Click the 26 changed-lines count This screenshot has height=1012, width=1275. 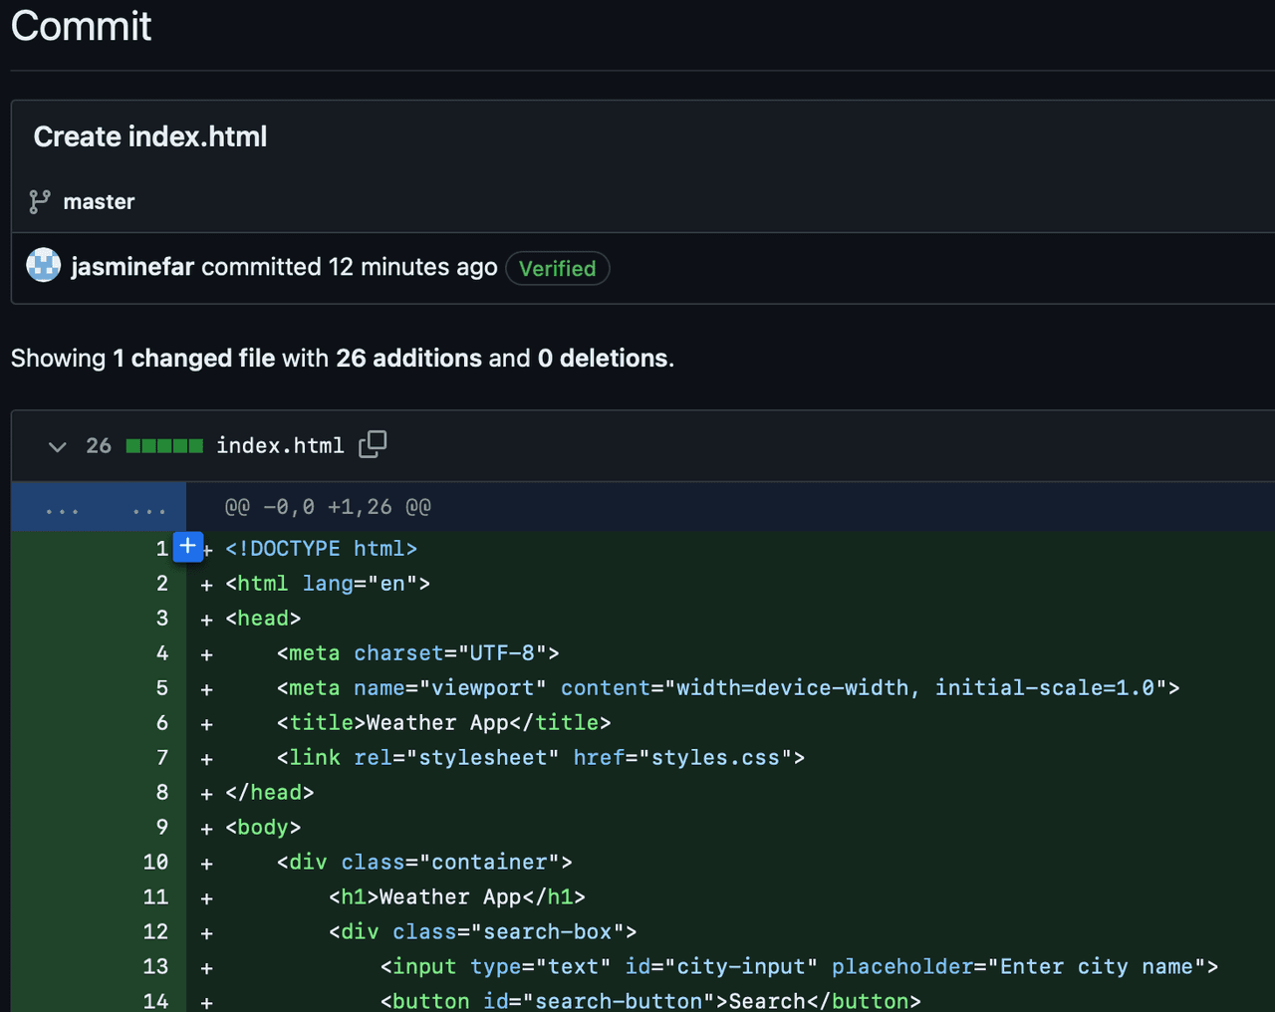(99, 446)
